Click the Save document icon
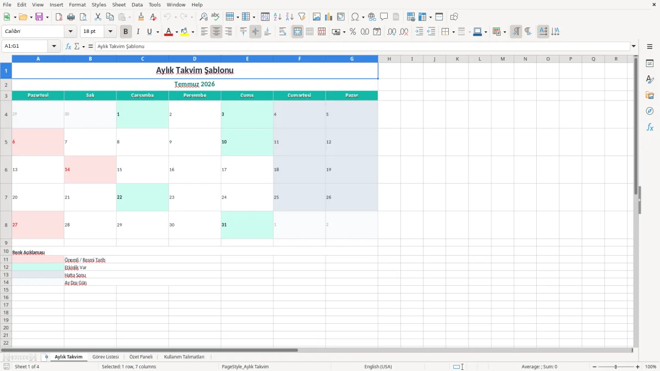 click(39, 17)
